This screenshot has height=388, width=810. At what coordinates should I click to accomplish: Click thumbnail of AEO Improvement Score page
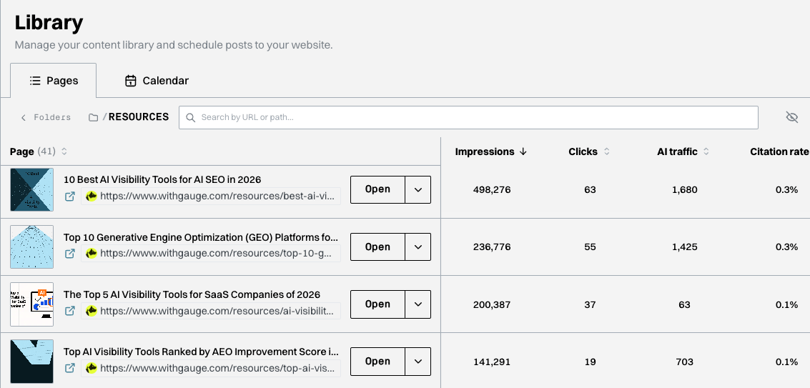click(x=31, y=362)
